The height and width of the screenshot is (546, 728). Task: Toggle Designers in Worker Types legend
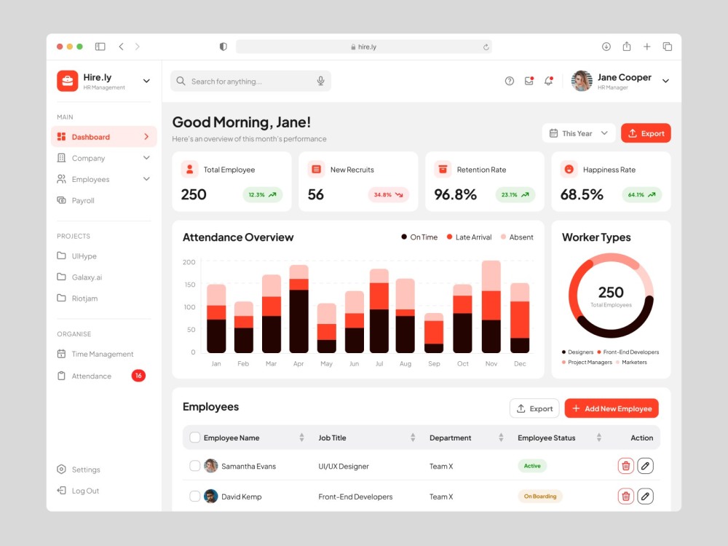click(x=577, y=352)
